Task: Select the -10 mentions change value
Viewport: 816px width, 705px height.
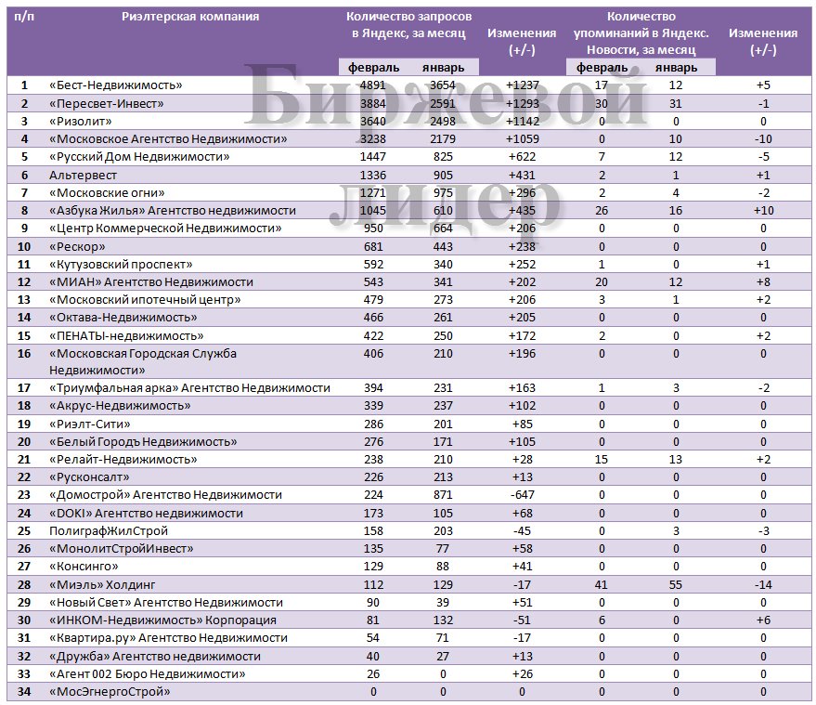Action: 763,139
